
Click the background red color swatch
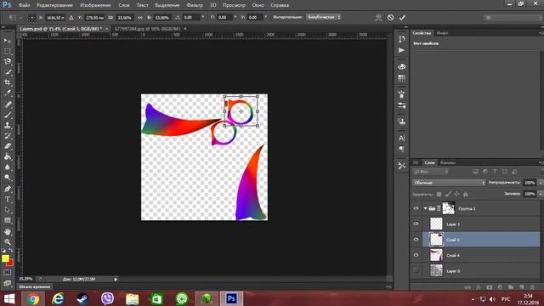pyautogui.click(x=10, y=263)
